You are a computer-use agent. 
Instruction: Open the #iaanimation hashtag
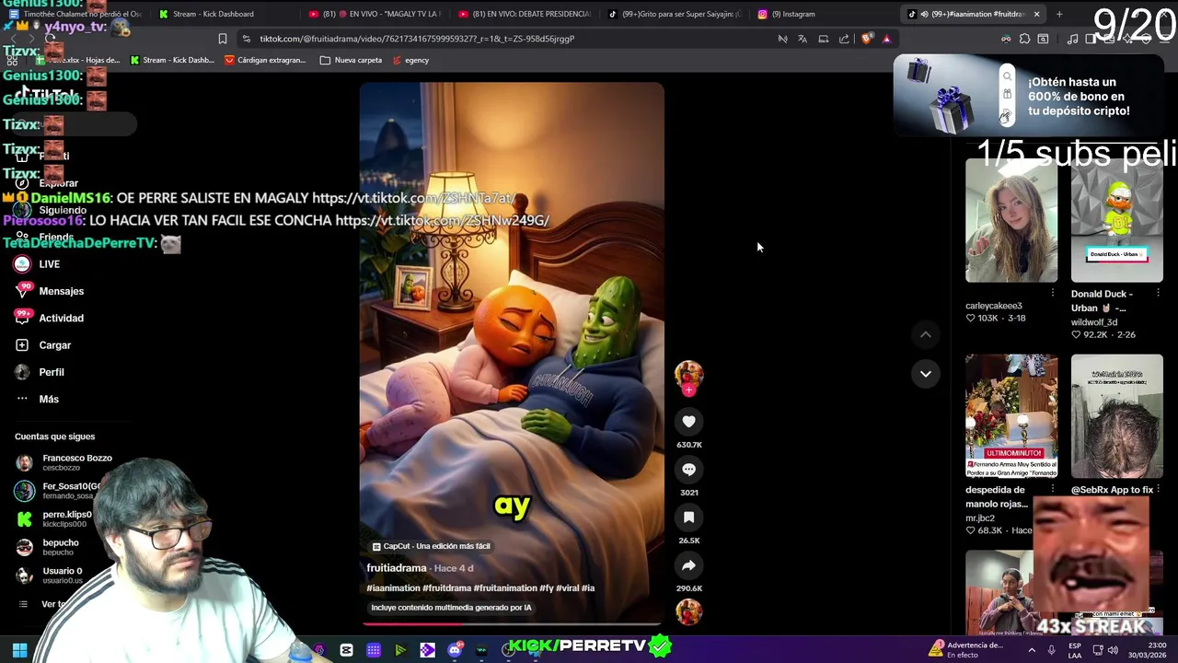coord(393,588)
